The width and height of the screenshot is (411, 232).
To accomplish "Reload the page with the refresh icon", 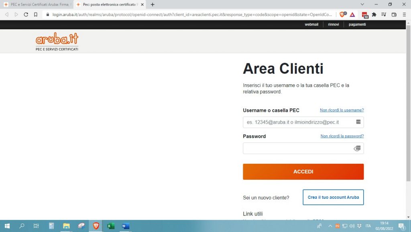I will 26,14.
